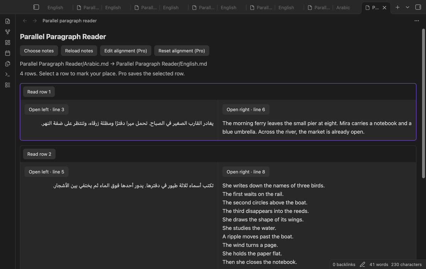Switch to the Arabic tab
This screenshot has width=426, height=269.
tap(343, 7)
